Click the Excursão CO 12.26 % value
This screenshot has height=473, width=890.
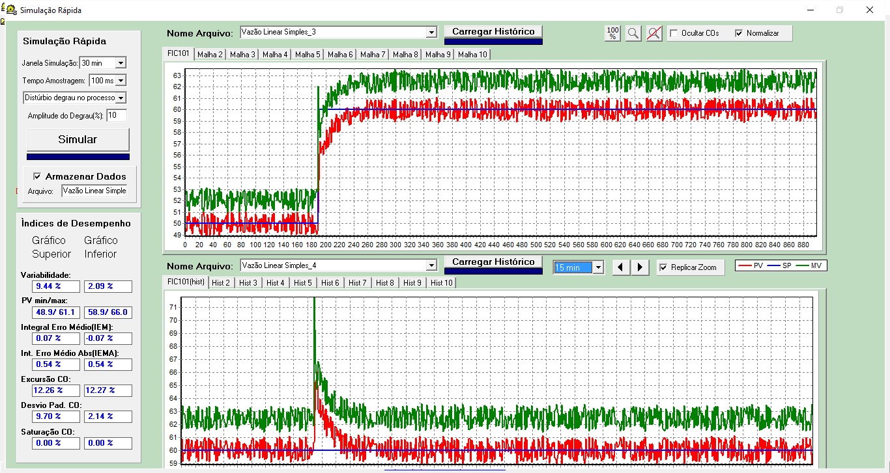(56, 390)
